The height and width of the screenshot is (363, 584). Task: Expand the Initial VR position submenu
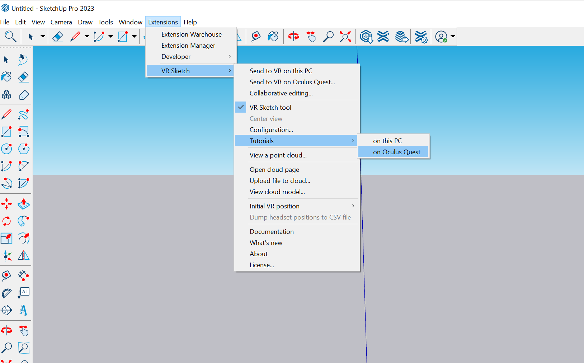tap(297, 206)
